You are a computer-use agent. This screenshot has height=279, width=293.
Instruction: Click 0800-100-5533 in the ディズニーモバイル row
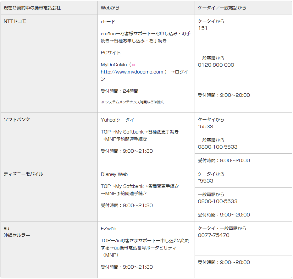click(218, 201)
